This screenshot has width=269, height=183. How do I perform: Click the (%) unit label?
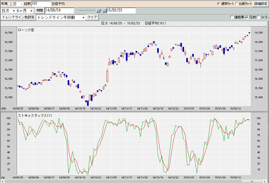3,178
